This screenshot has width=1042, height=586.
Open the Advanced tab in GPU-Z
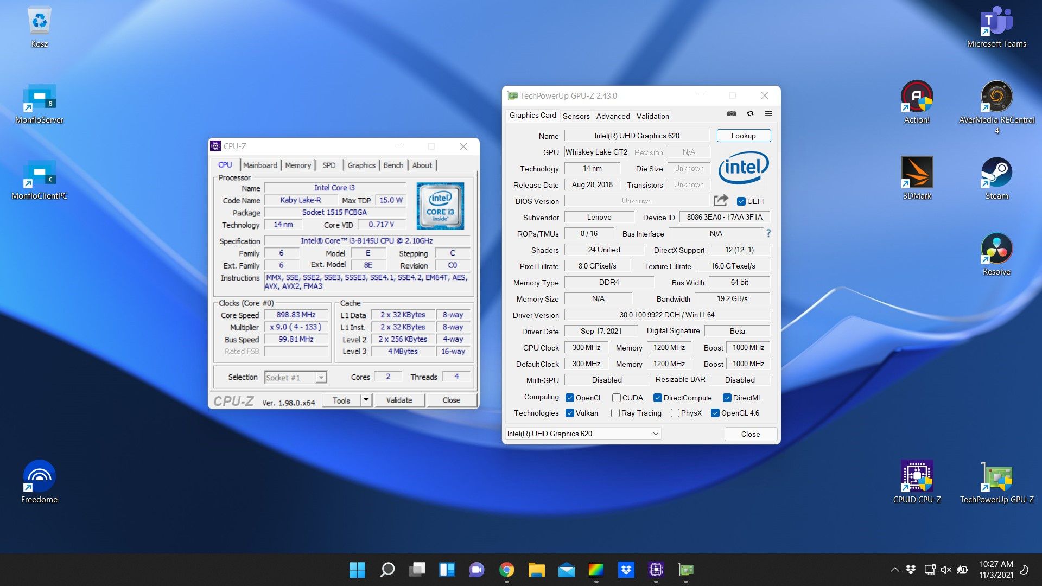pyautogui.click(x=613, y=116)
